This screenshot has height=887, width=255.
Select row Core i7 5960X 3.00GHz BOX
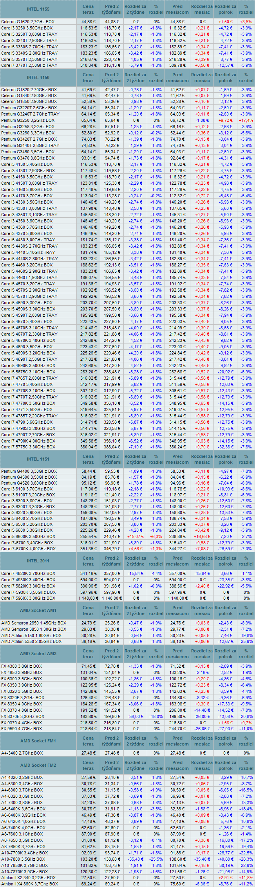click(x=127, y=599)
